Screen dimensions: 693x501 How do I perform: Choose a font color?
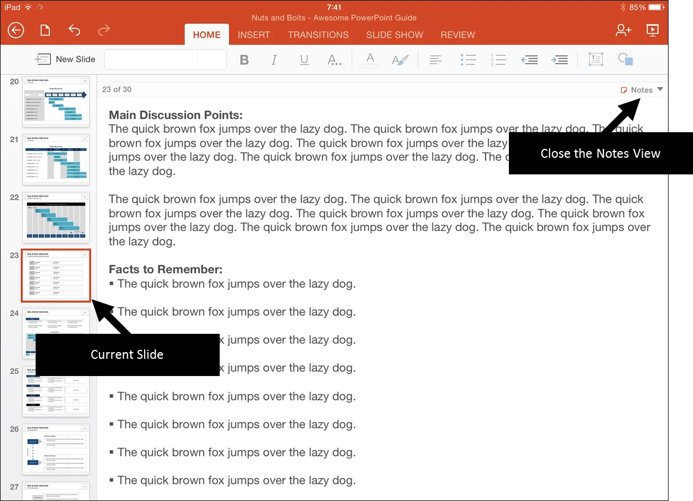(370, 60)
